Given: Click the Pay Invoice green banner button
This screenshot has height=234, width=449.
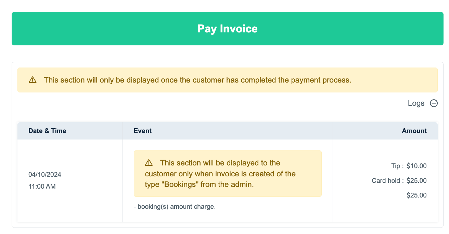Looking at the screenshot, I should pyautogui.click(x=227, y=29).
